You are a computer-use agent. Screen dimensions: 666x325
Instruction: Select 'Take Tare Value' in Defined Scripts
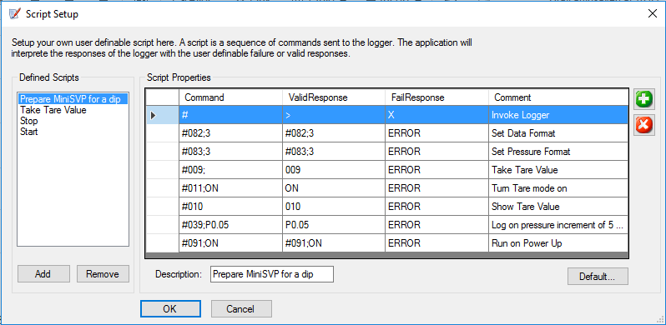coord(53,110)
